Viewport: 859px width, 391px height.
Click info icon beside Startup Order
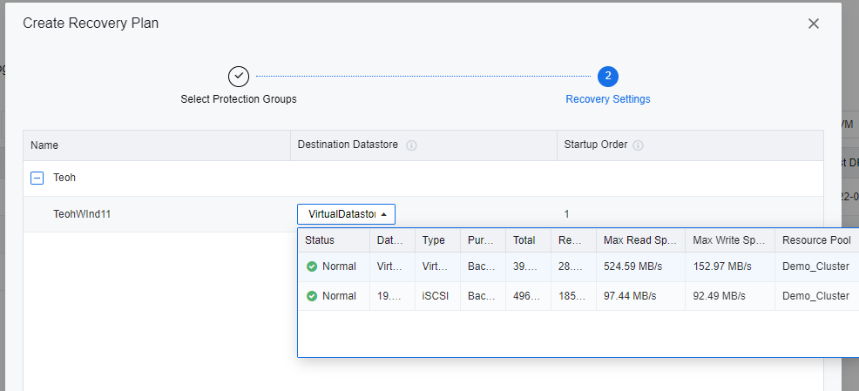(x=639, y=145)
